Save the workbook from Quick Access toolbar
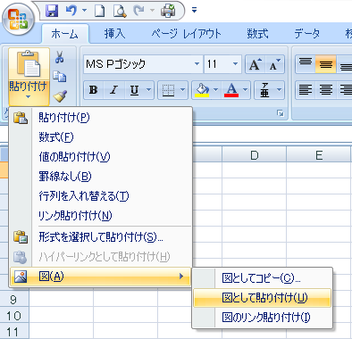Viewport: 352px width, 339px height. pyautogui.click(x=52, y=11)
